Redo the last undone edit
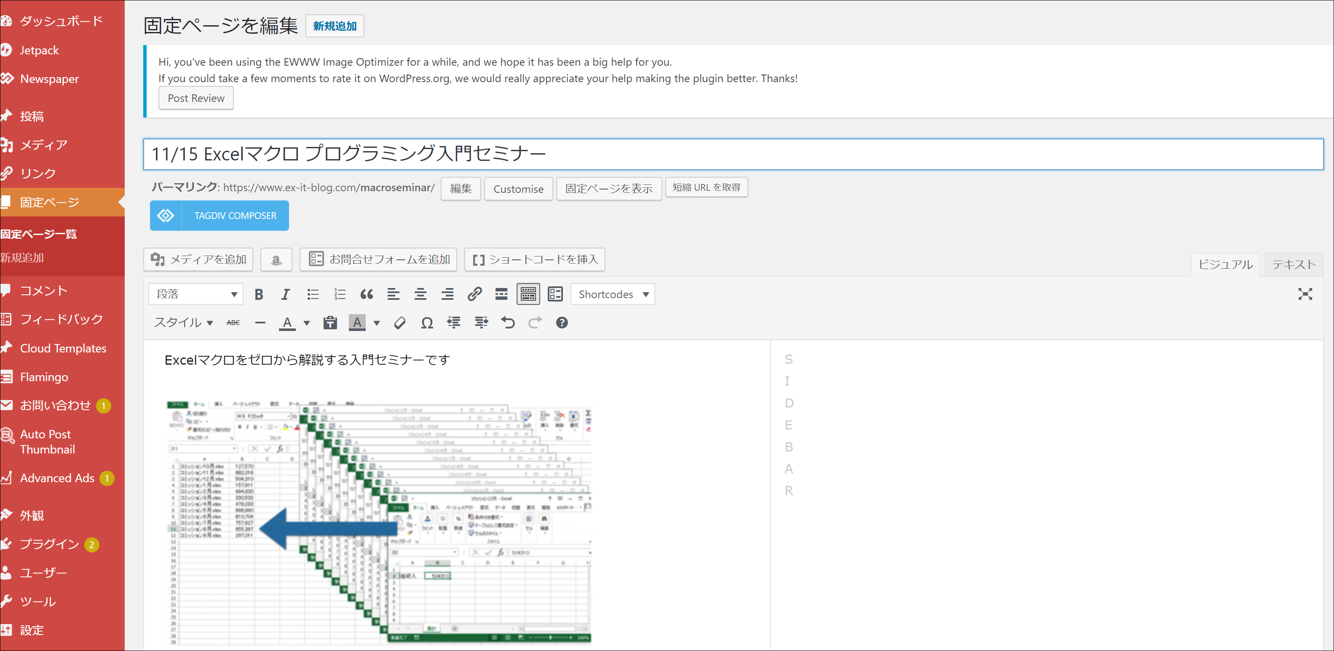This screenshot has width=1334, height=651. [535, 323]
